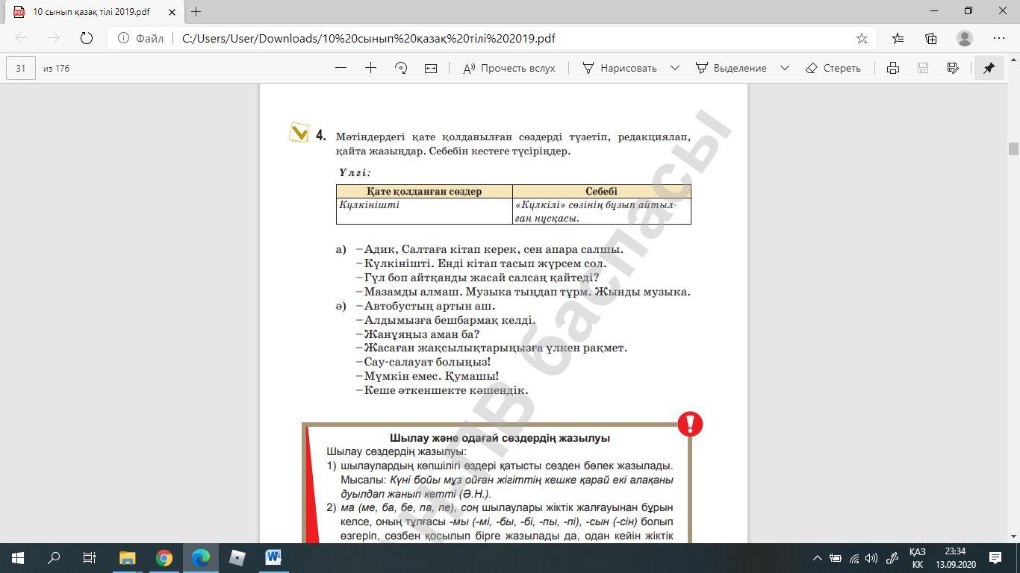Click the page number field

click(x=21, y=68)
